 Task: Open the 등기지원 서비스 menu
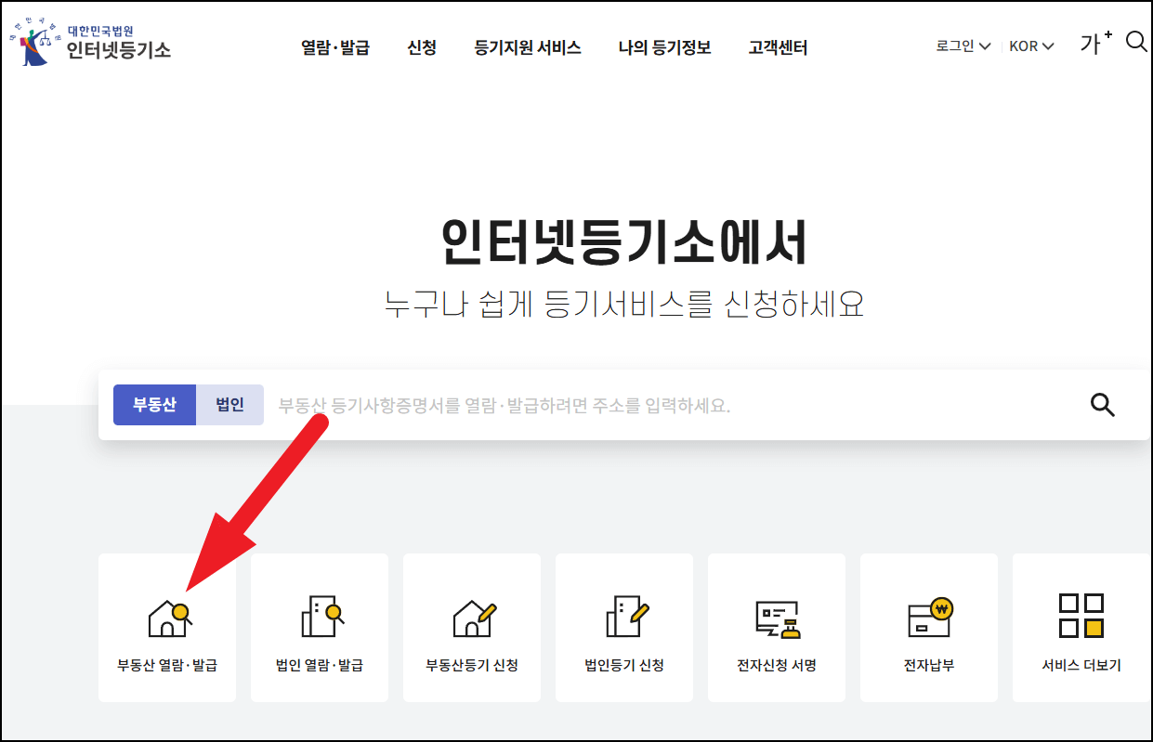pos(528,47)
